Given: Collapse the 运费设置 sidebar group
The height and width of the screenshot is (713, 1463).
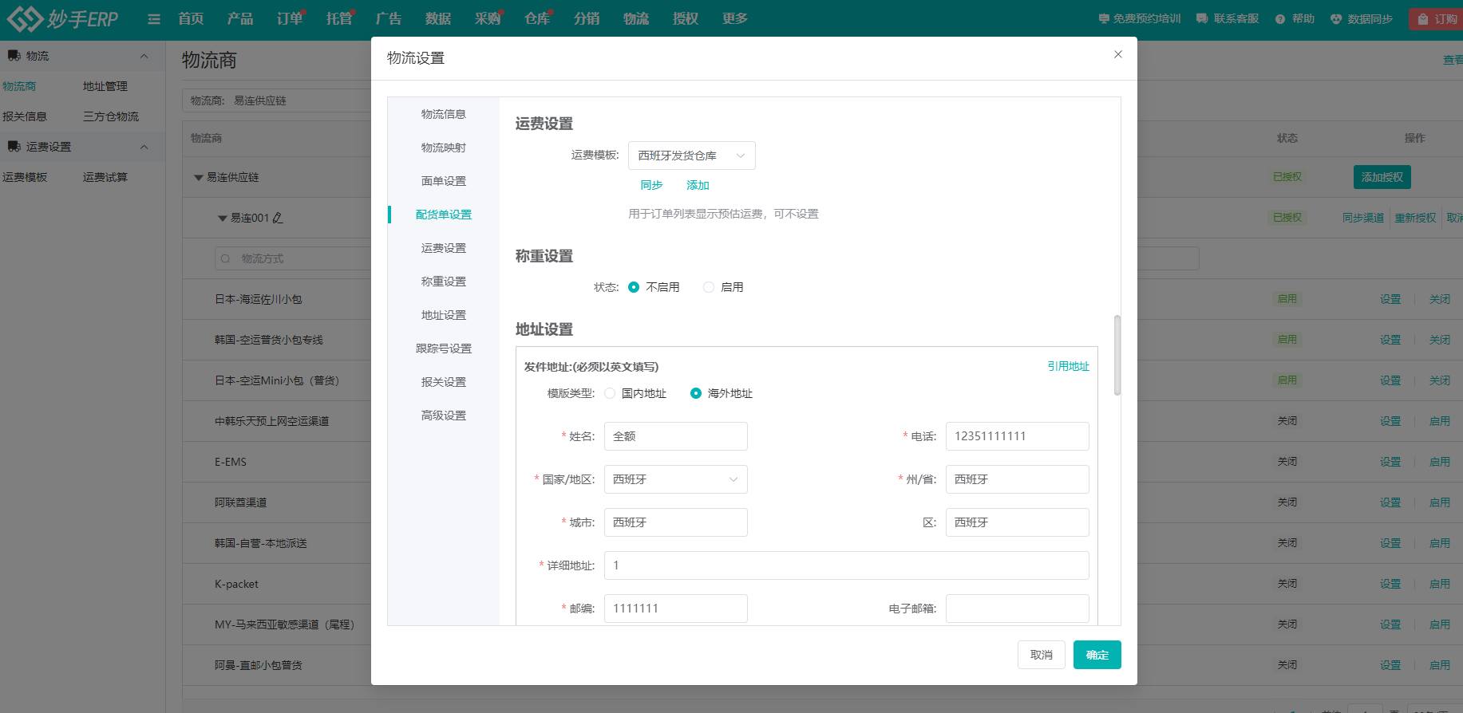Looking at the screenshot, I should click(144, 147).
